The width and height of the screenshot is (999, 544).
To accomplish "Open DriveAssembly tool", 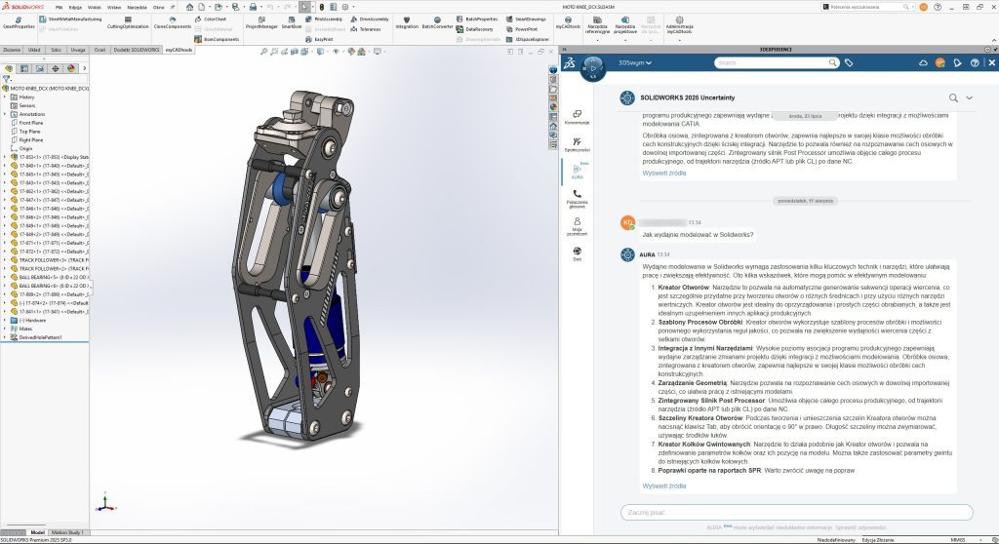I will coord(370,19).
